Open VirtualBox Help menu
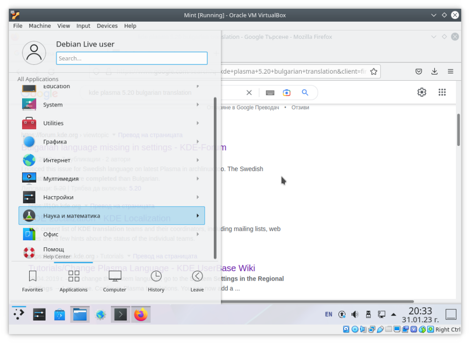 [x=130, y=26]
